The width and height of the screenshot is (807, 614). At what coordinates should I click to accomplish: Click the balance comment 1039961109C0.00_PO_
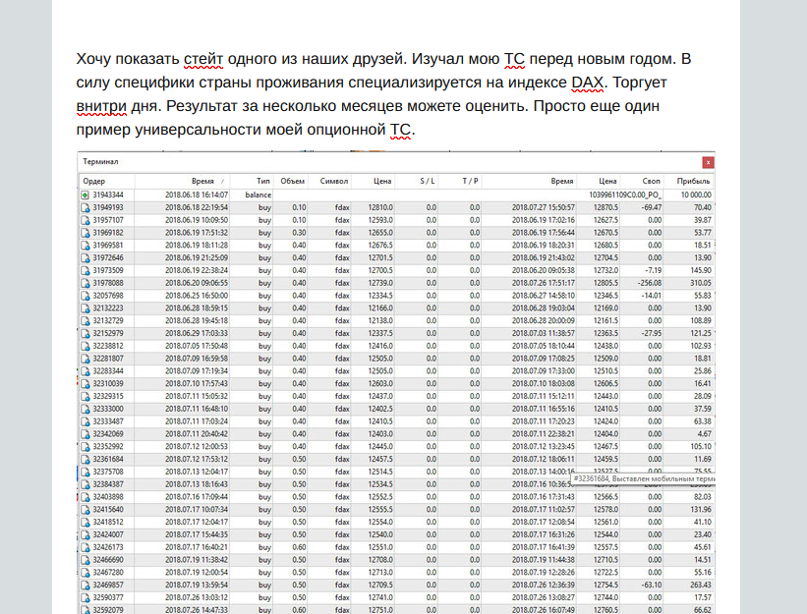625,195
